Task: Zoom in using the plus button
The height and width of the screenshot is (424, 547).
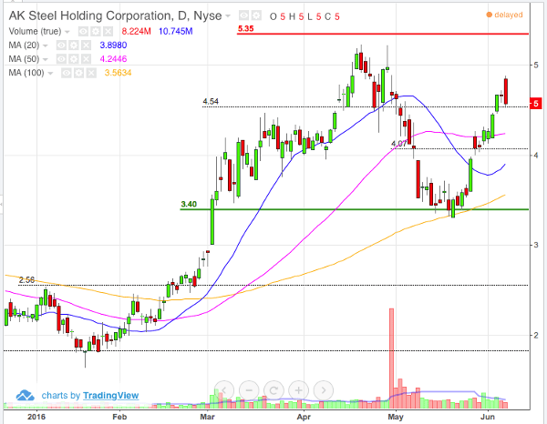Action: click(298, 390)
